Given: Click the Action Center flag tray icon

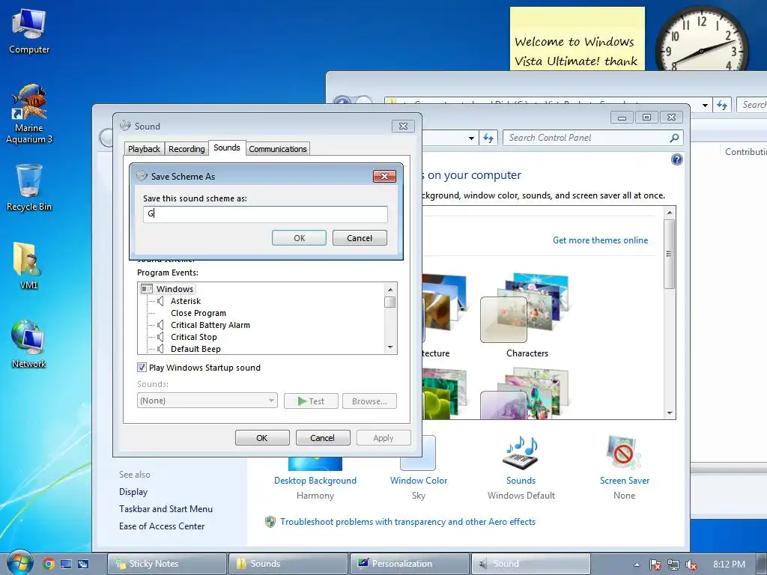Looking at the screenshot, I should (655, 565).
